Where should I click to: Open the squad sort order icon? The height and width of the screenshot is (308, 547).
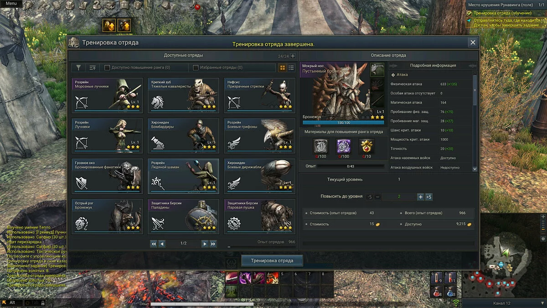coord(93,68)
